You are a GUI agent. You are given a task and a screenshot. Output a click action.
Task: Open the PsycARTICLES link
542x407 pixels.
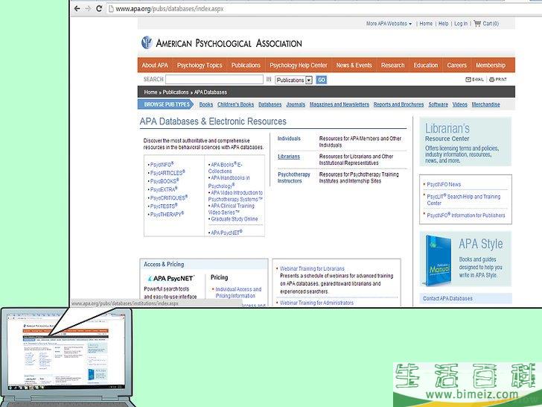168,173
